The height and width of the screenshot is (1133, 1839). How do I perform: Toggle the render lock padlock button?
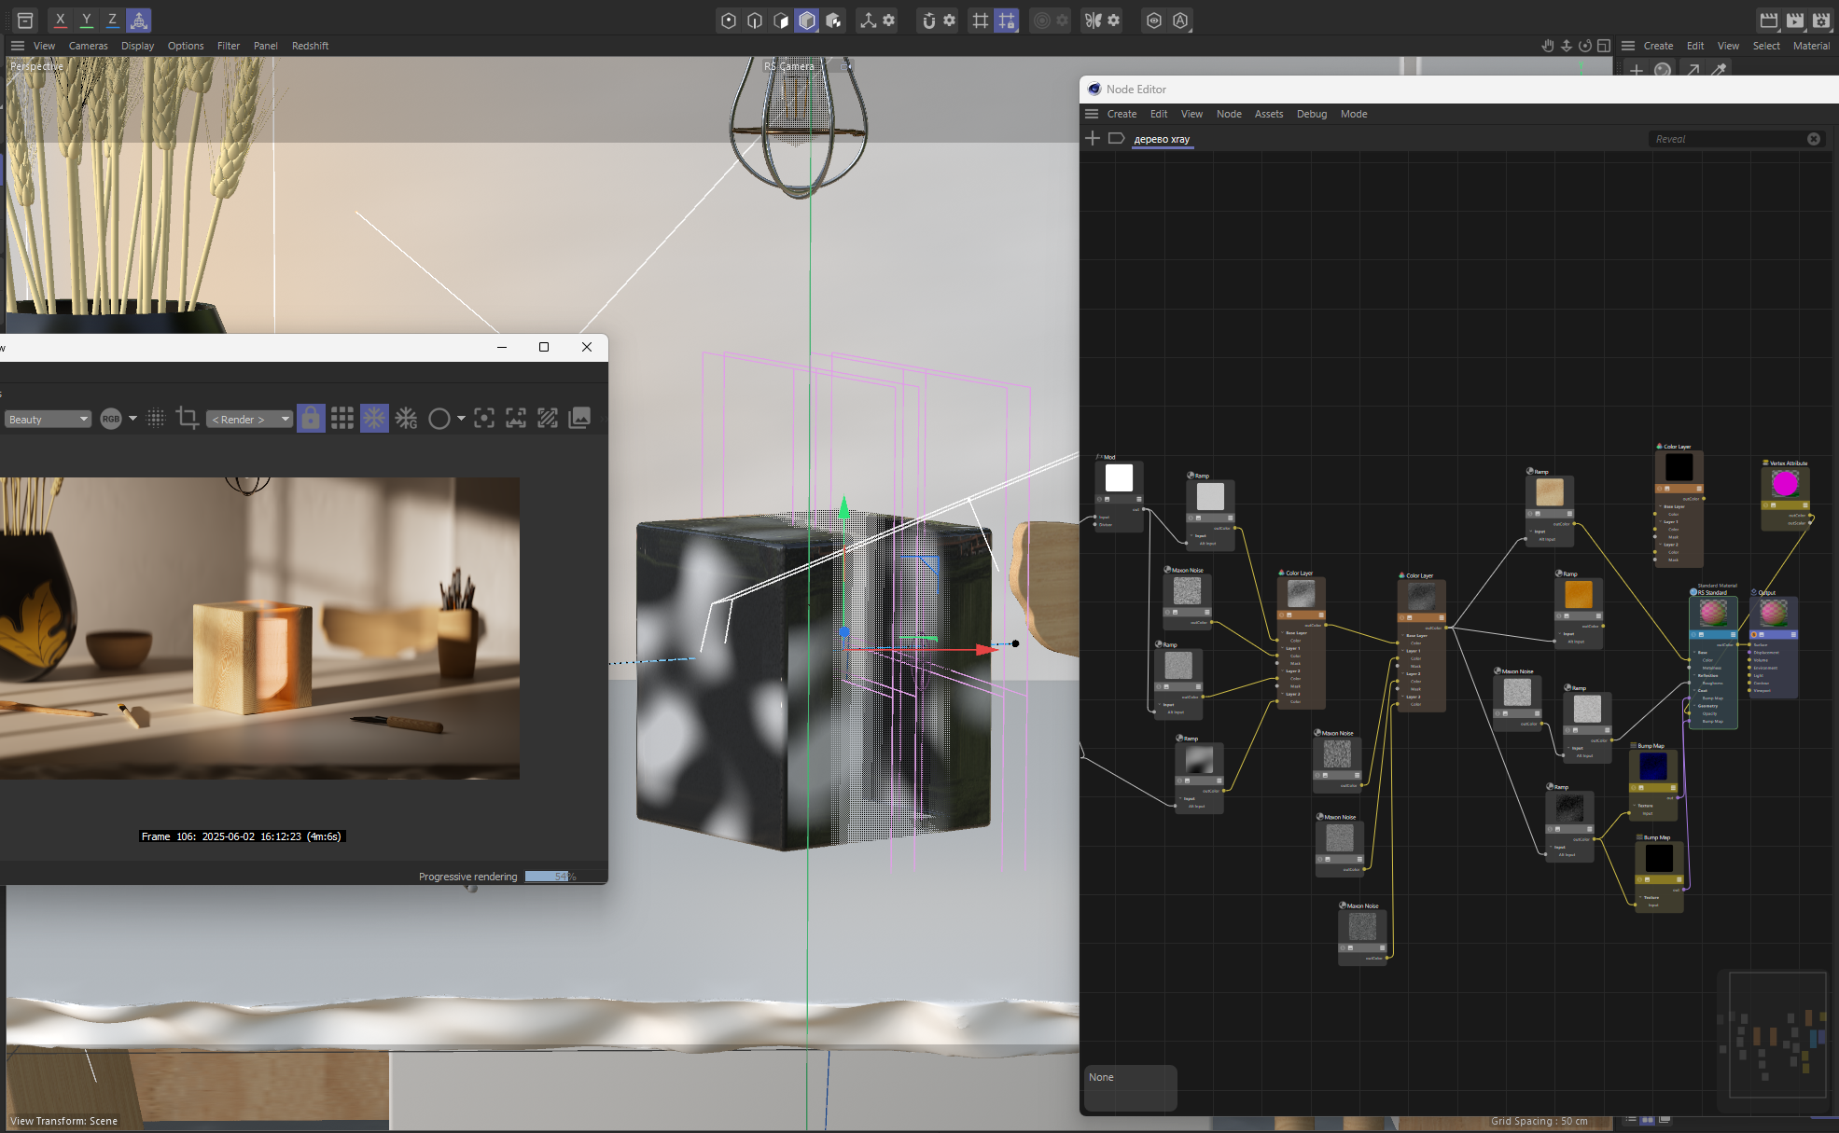coord(311,419)
